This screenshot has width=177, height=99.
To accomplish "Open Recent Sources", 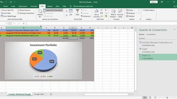I will [24, 10].
